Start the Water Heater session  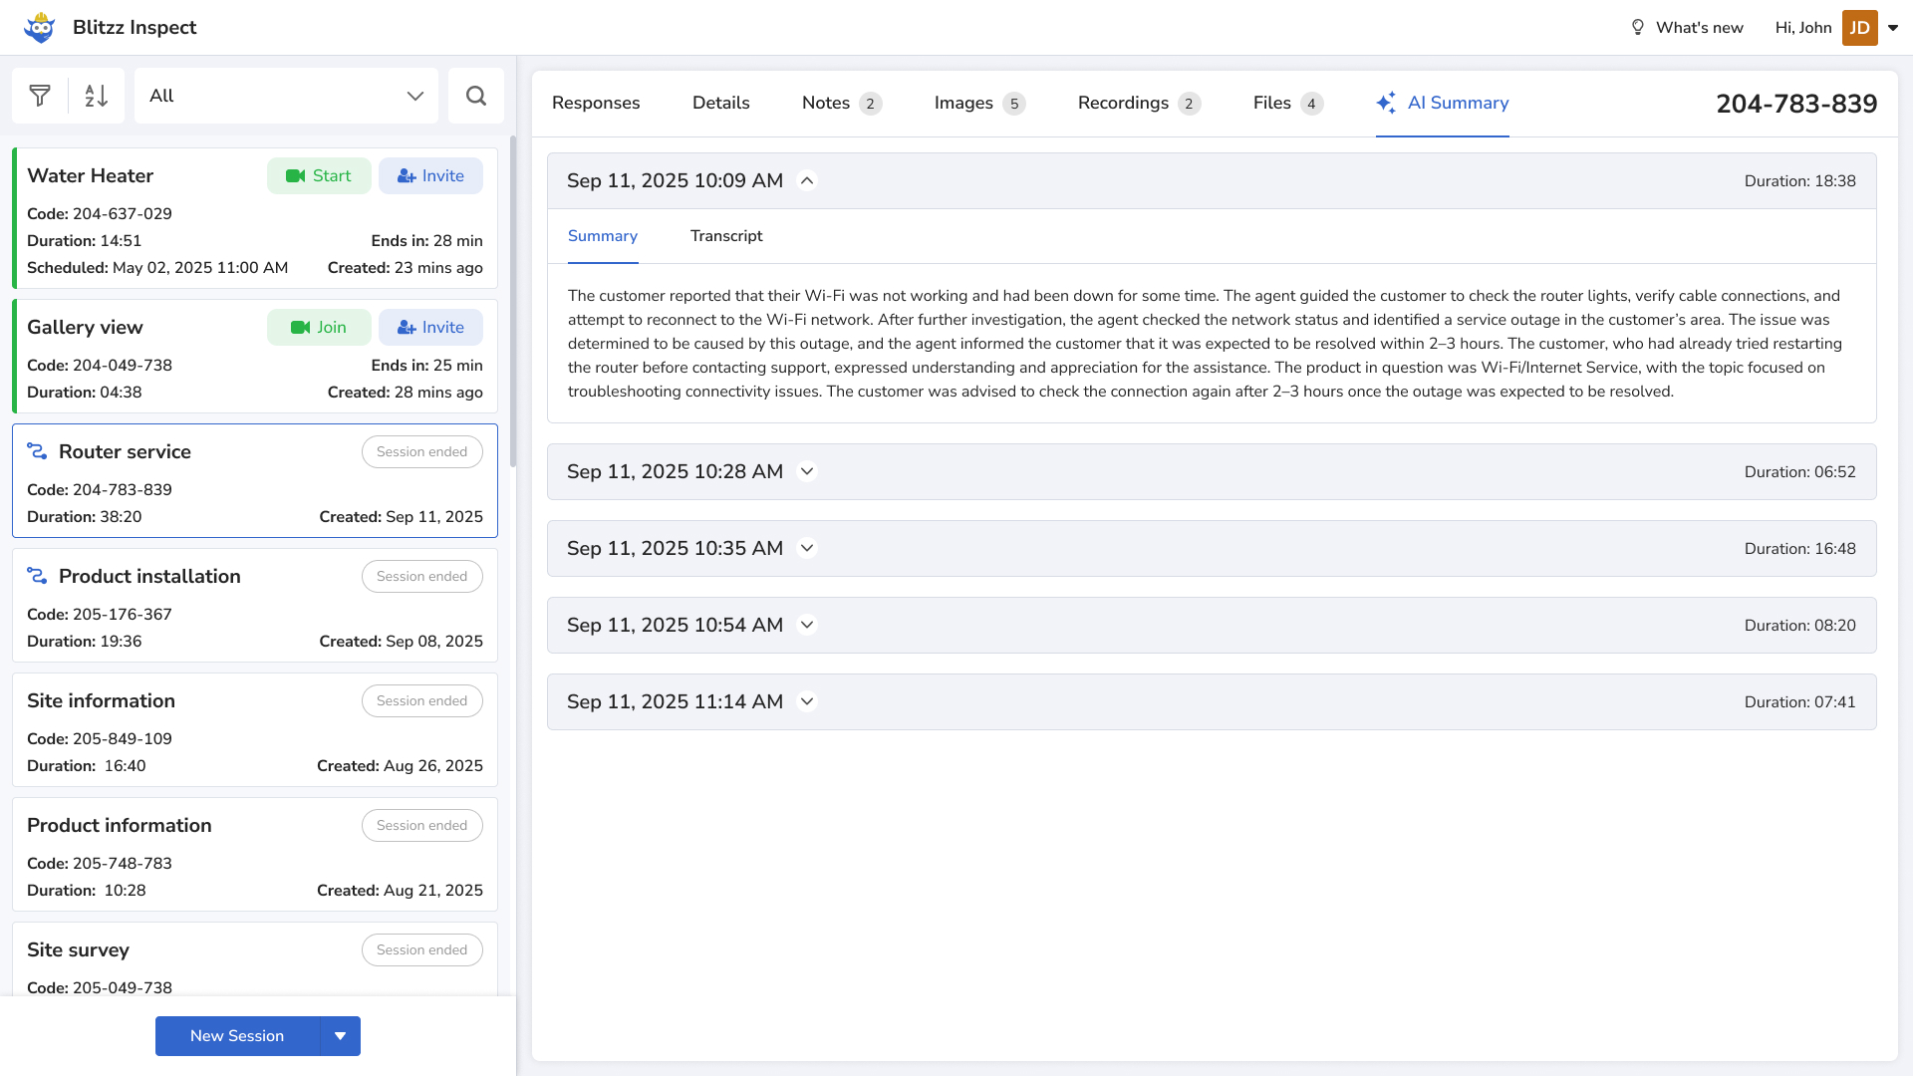319,175
